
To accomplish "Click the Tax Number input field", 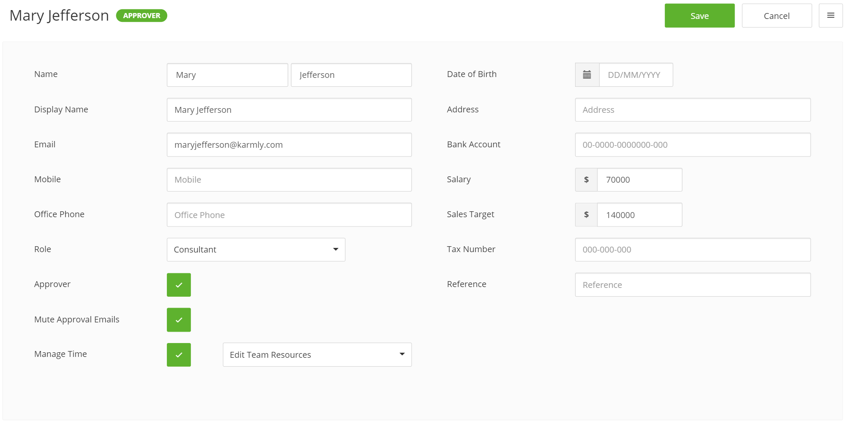I will tap(693, 250).
